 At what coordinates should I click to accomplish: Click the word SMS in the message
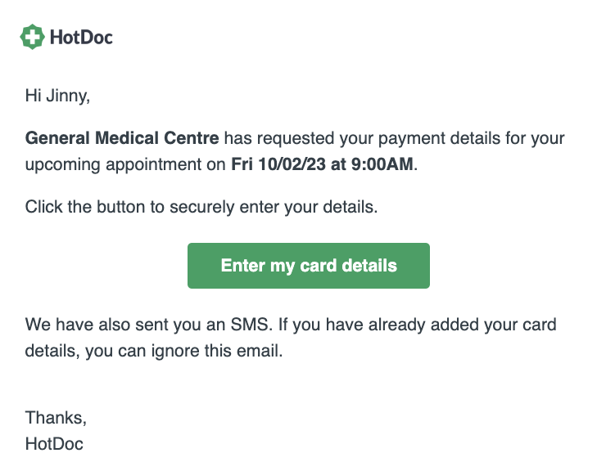tap(249, 325)
